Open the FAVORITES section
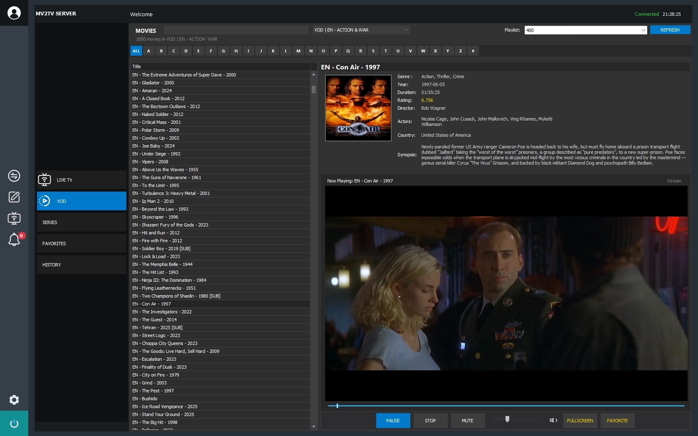The image size is (698, 436). click(81, 244)
